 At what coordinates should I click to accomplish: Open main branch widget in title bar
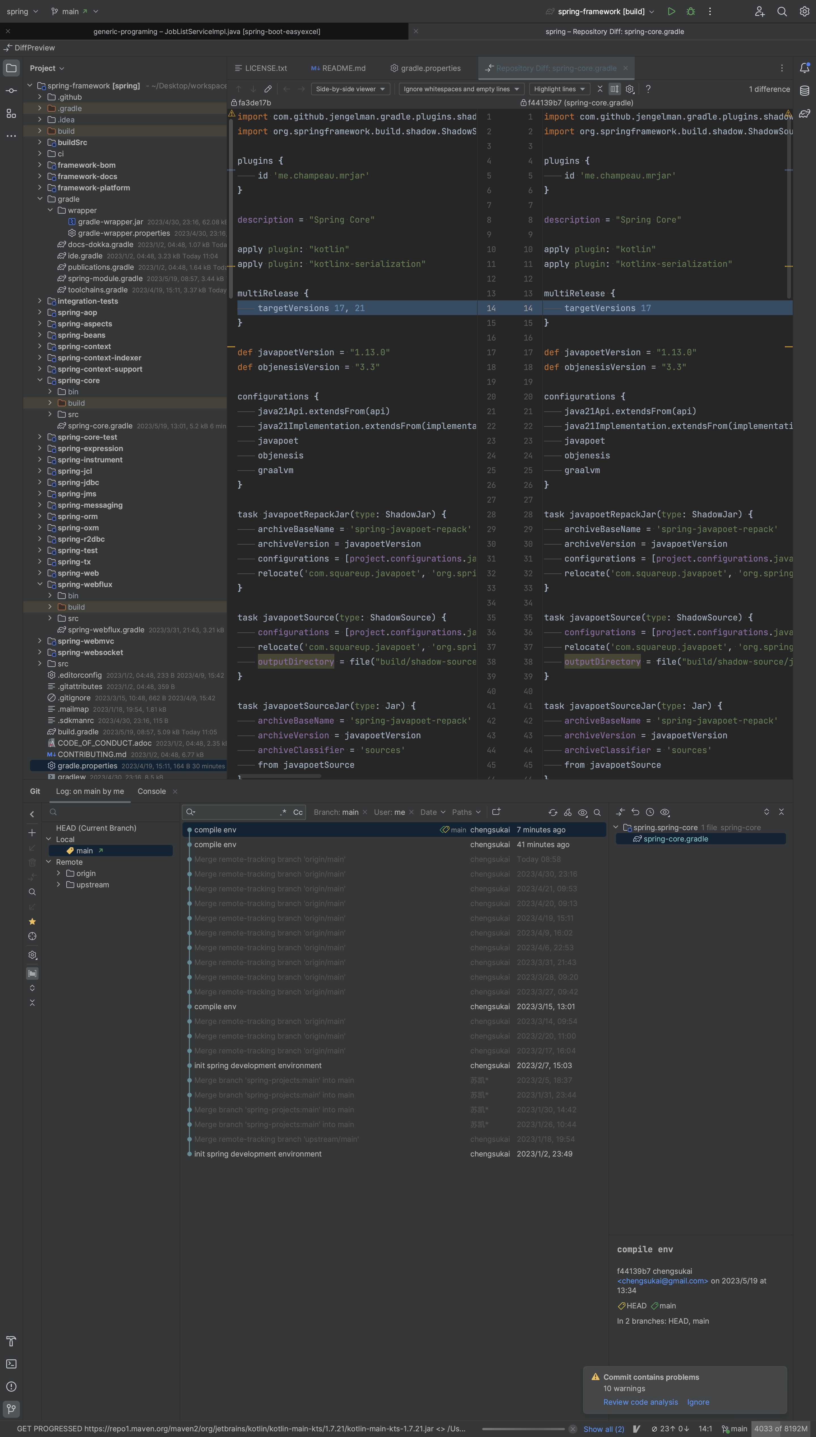coord(75,11)
